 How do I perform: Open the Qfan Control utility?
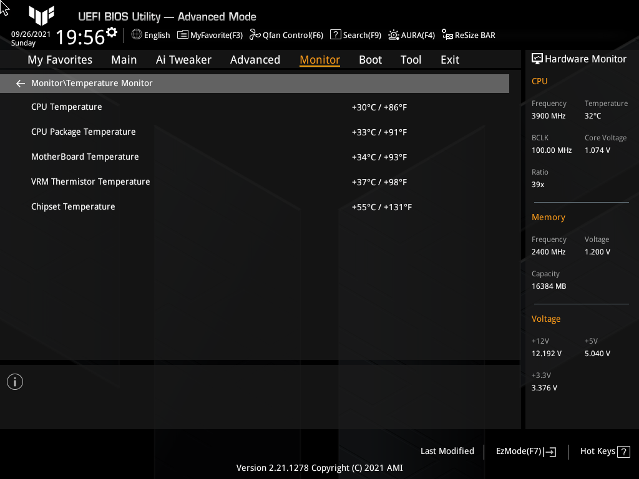(286, 35)
